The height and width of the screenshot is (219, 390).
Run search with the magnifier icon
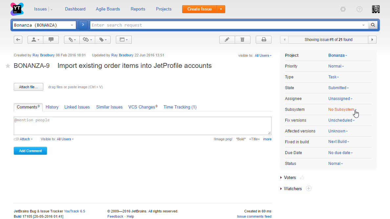[373, 25]
